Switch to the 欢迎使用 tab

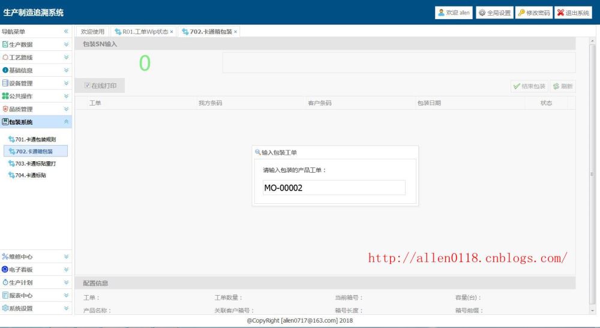coord(92,32)
